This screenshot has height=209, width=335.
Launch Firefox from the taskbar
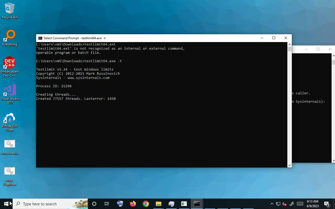[133, 204]
